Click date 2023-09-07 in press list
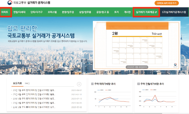Image resolution: width=189 pixels, height=114 pixels. [x=77, y=90]
